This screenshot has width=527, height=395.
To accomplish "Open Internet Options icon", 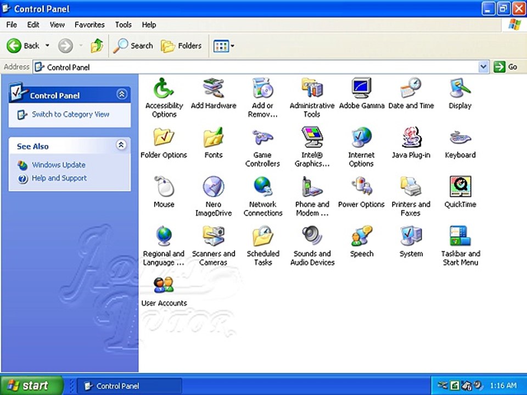I will 361,138.
